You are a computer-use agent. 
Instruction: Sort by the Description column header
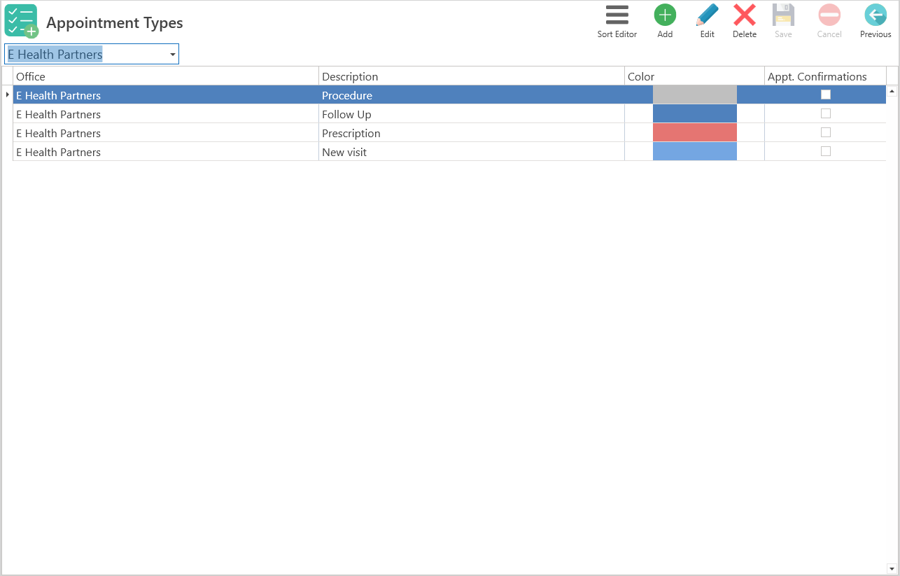[x=472, y=76]
